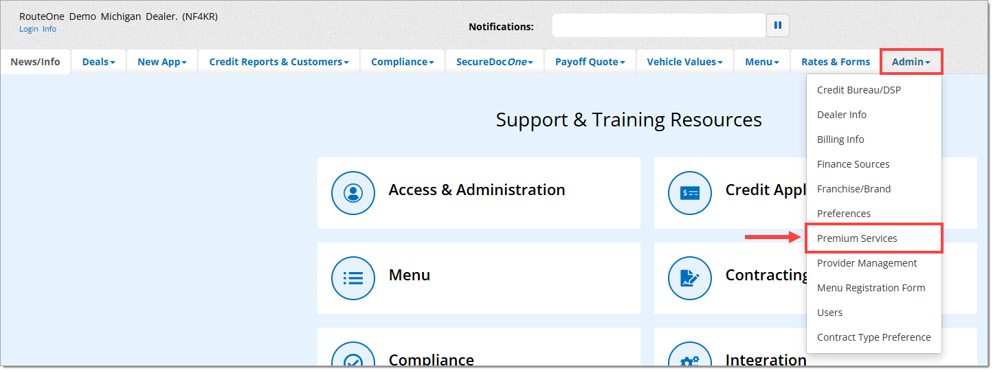Click the Login link under dealer name
Screen dimensions: 993x371
click(x=29, y=29)
